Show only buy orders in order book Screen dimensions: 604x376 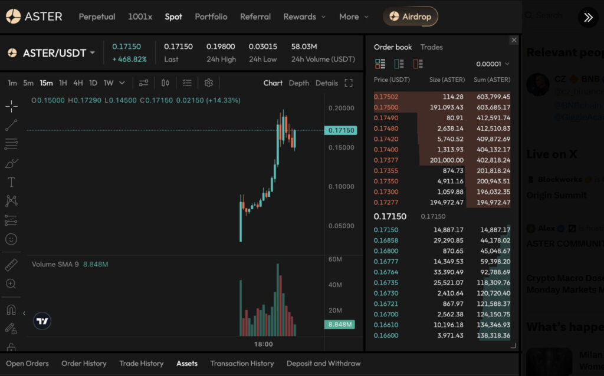[399, 64]
